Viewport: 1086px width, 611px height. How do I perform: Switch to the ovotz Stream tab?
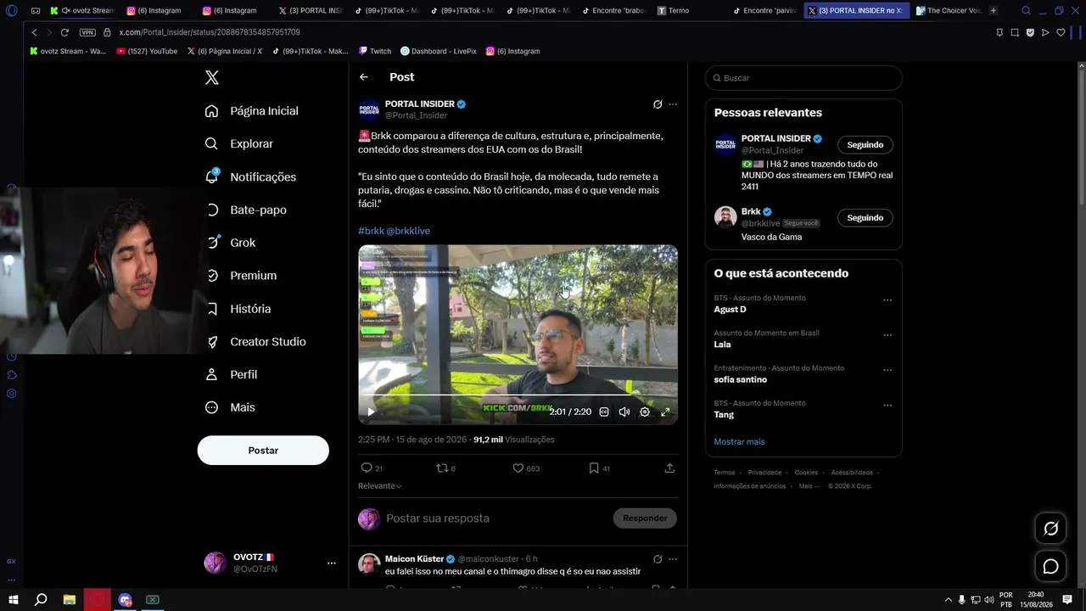82,11
